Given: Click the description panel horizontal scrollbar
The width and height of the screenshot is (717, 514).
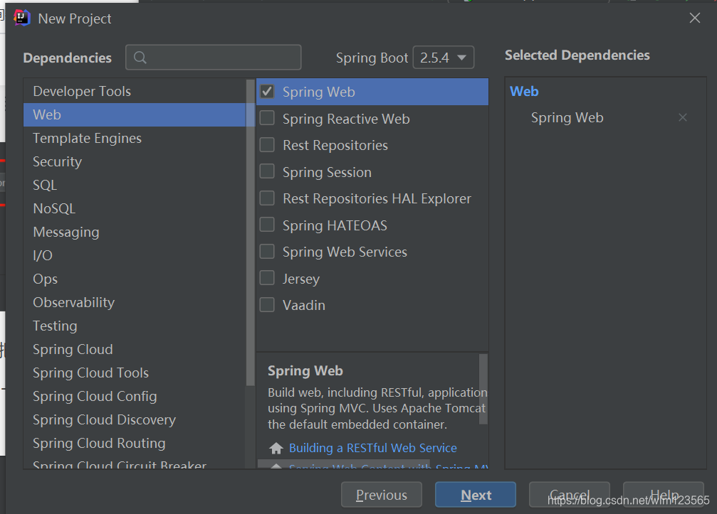Looking at the screenshot, I should [x=344, y=464].
